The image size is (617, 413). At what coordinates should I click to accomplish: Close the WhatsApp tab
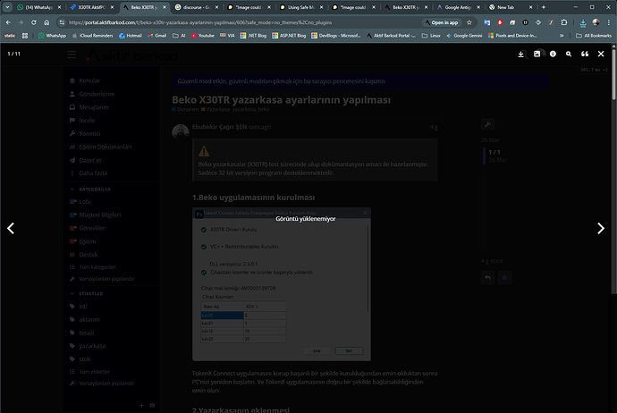tap(59, 7)
